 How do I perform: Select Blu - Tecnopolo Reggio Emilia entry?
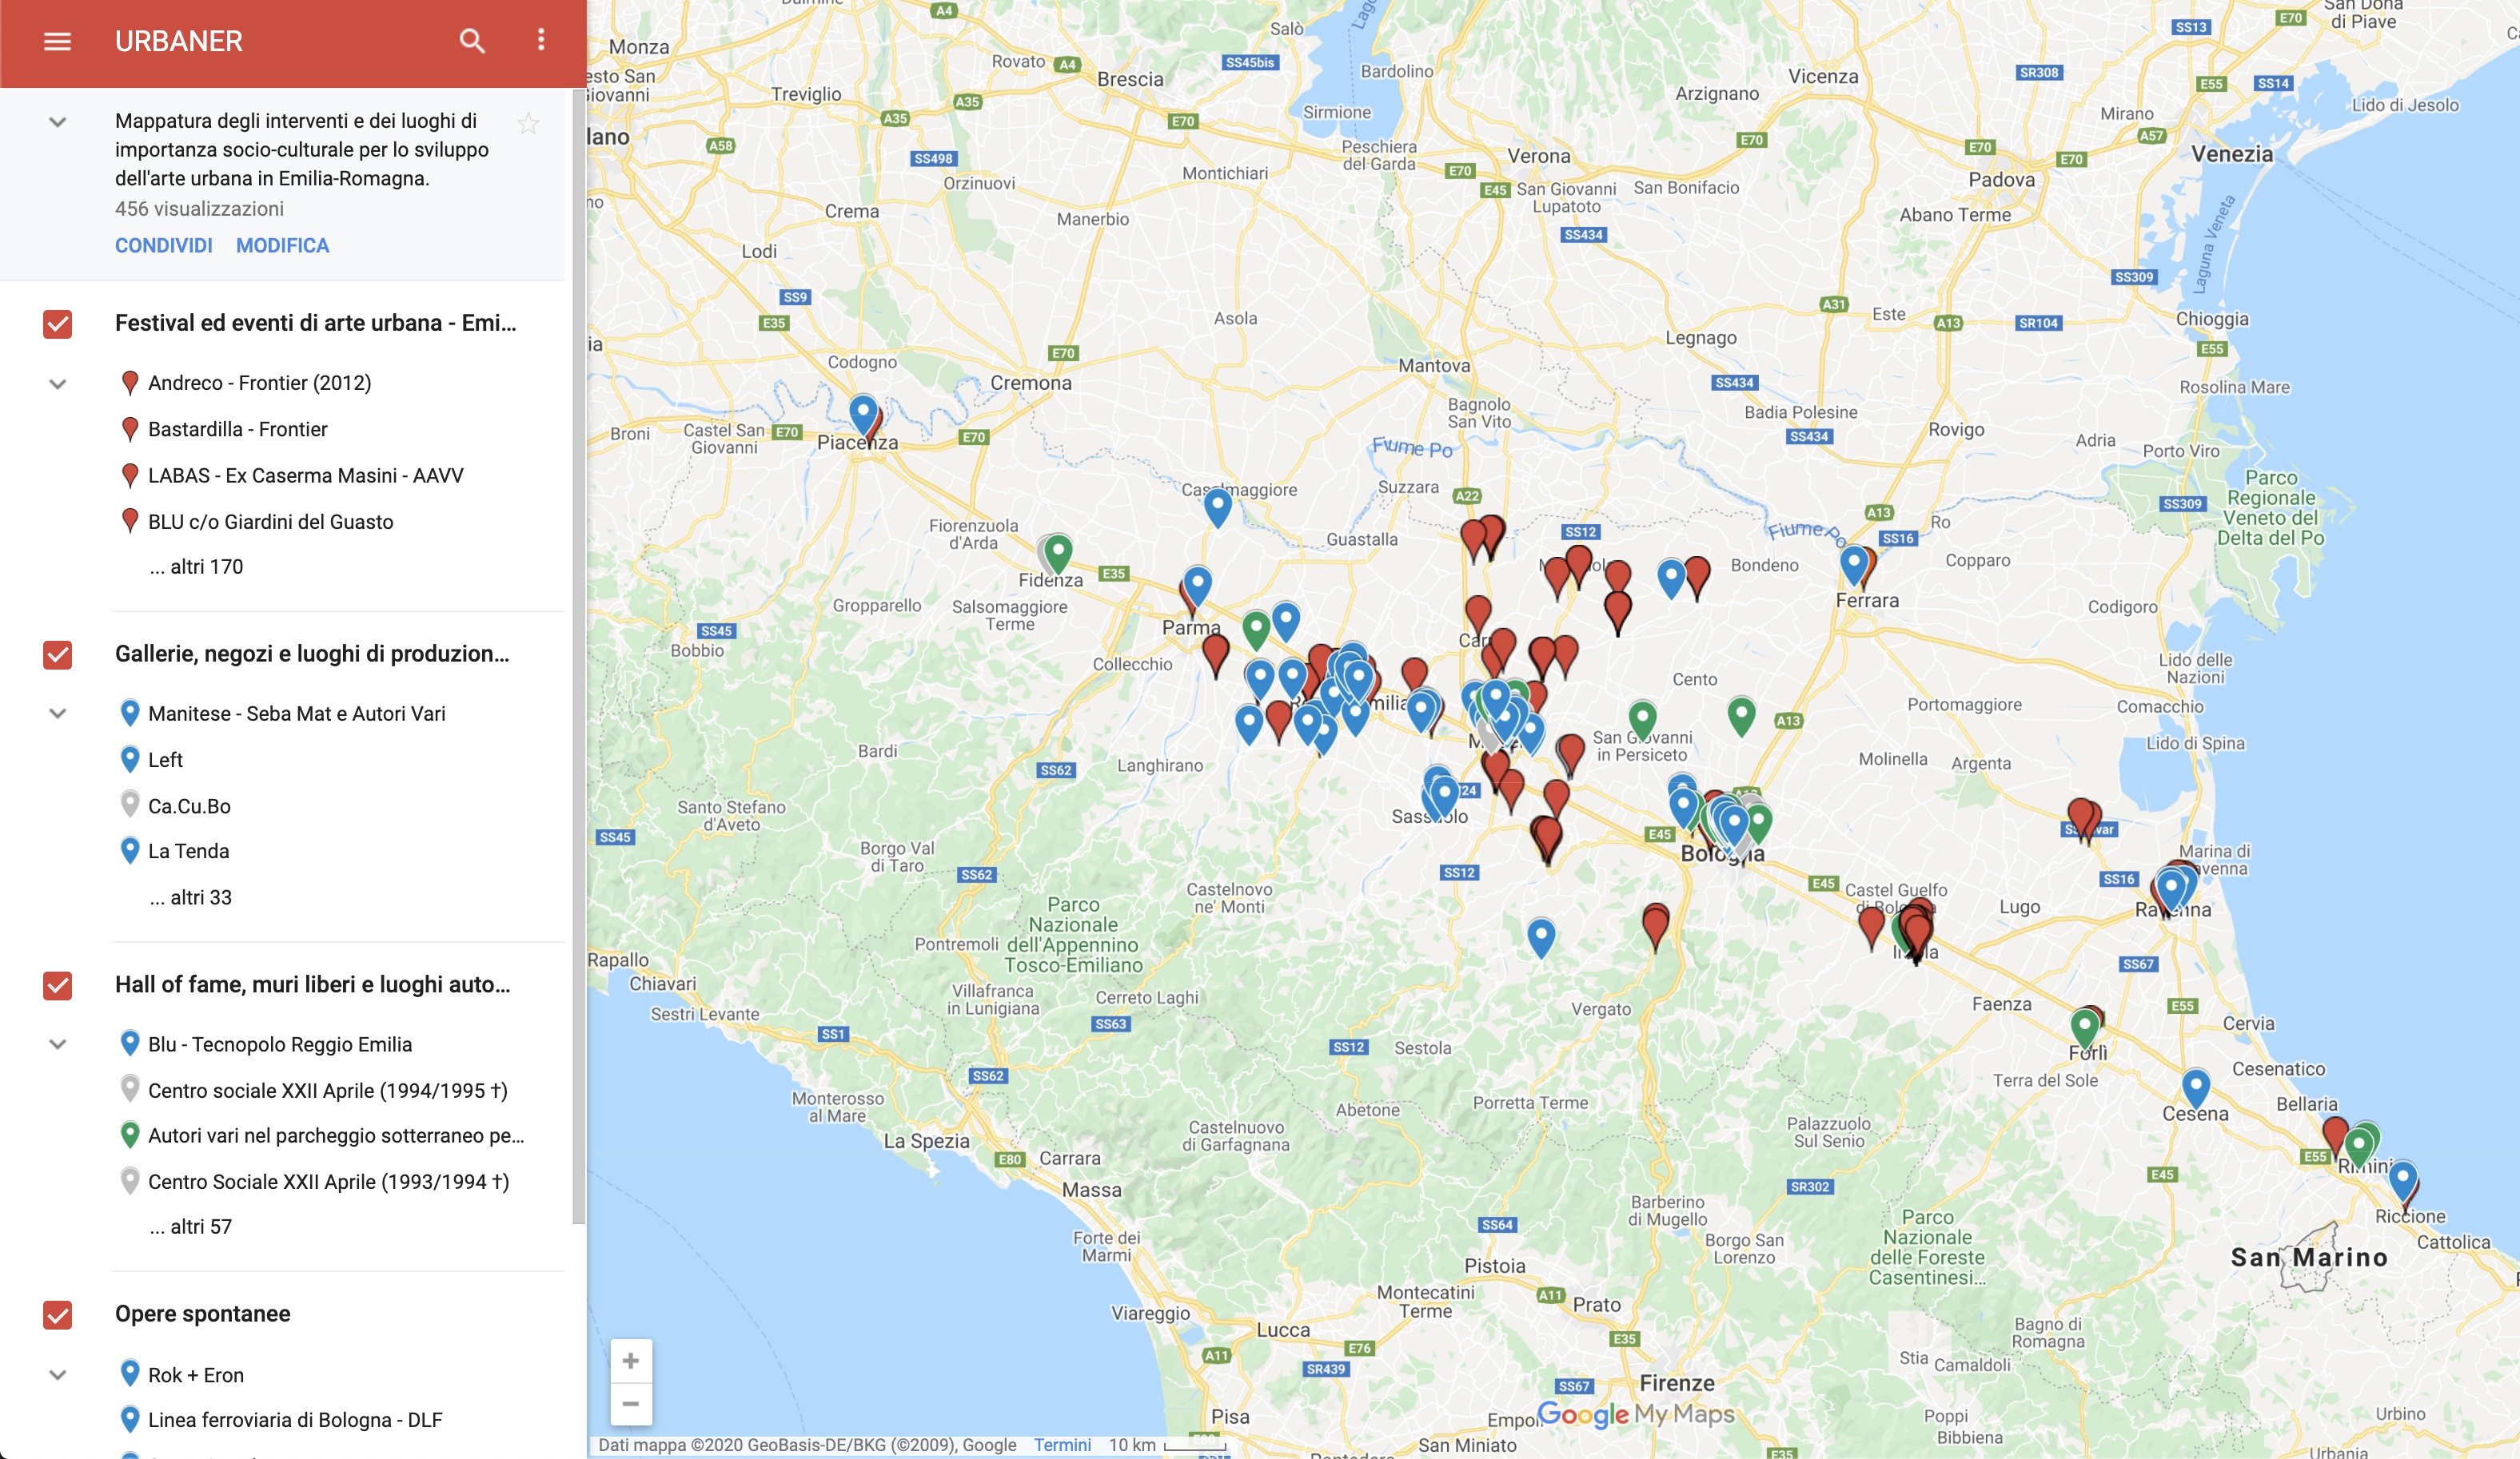pyautogui.click(x=279, y=1044)
